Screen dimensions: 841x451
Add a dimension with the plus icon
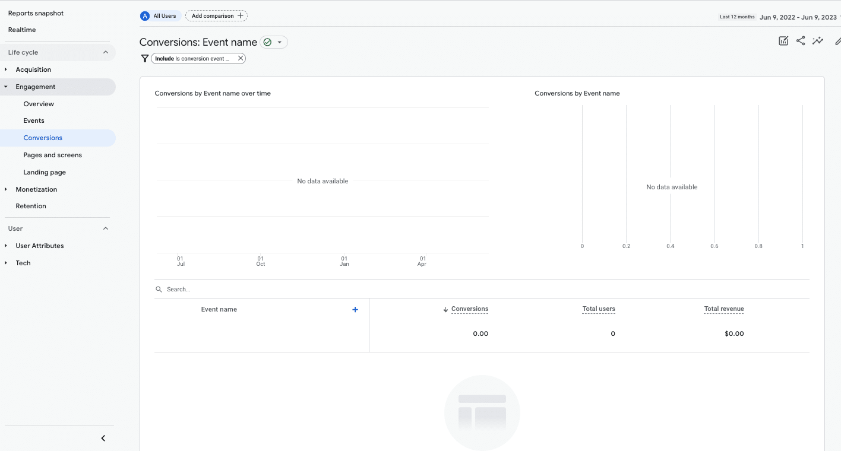(x=355, y=309)
